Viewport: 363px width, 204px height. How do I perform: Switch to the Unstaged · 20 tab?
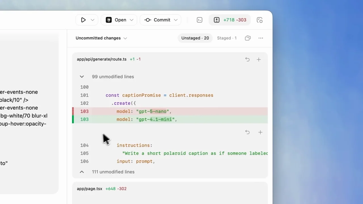195,38
